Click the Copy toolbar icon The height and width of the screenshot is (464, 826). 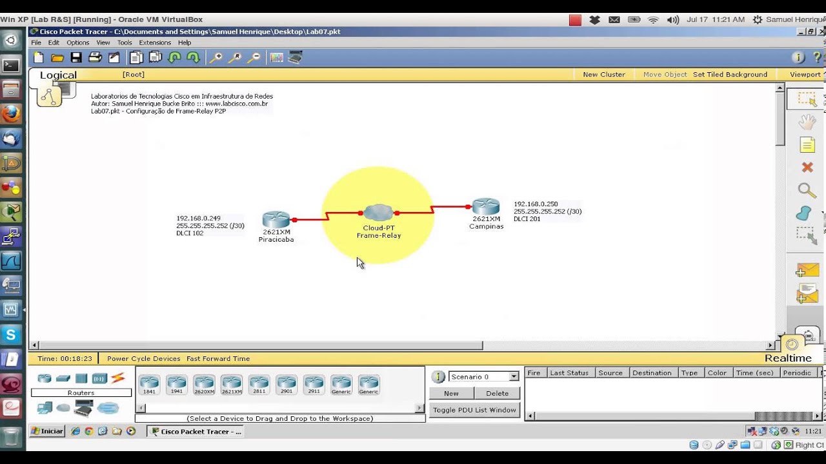136,57
